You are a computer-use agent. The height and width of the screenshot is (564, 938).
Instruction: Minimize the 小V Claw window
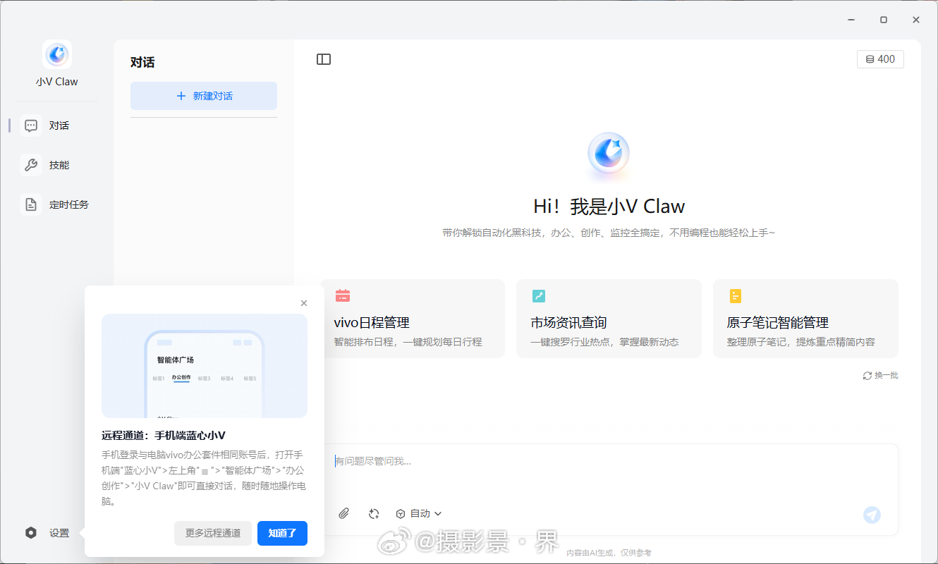(x=851, y=20)
